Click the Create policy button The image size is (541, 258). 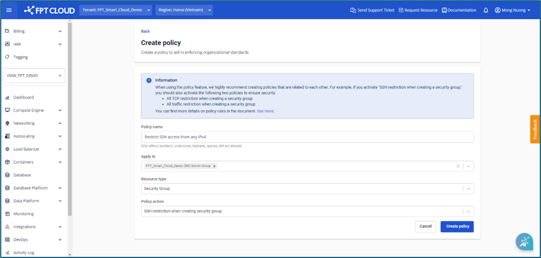[457, 226]
